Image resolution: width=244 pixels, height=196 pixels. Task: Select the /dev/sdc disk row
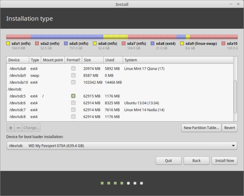click(120, 89)
